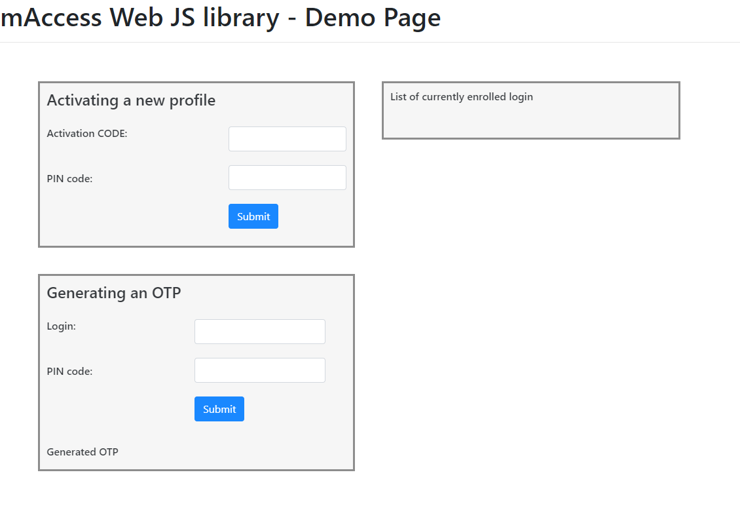Click the 'Generated OTP' output text
740x521 pixels.
(x=83, y=452)
